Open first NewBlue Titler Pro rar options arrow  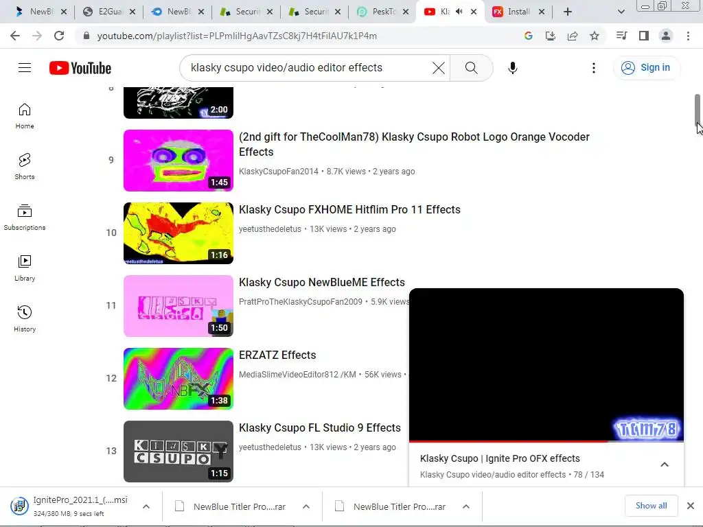[306, 507]
